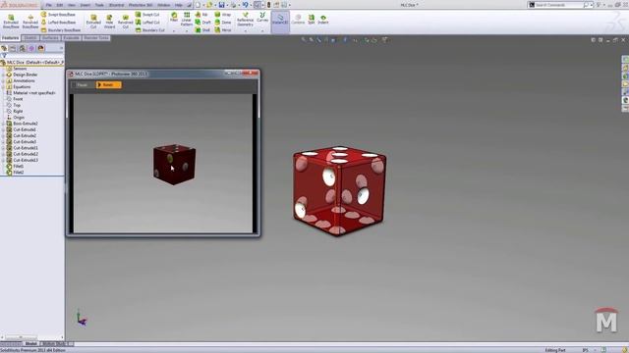The image size is (629, 353).
Task: Choose Swept Cut command
Action: pos(147,15)
